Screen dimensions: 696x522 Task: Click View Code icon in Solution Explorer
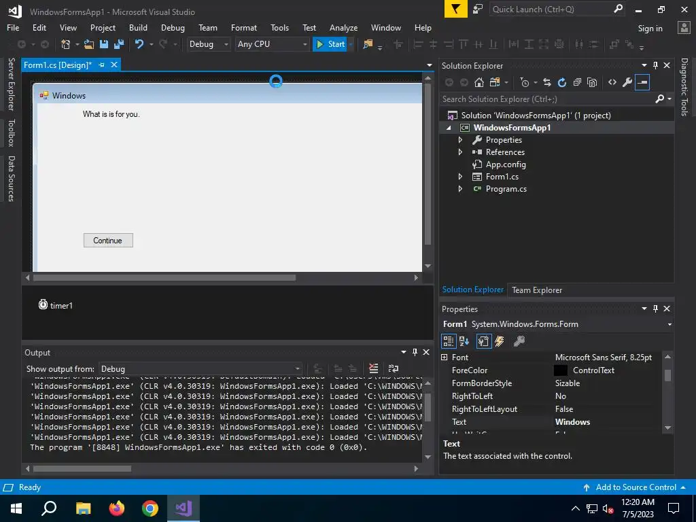coord(612,82)
